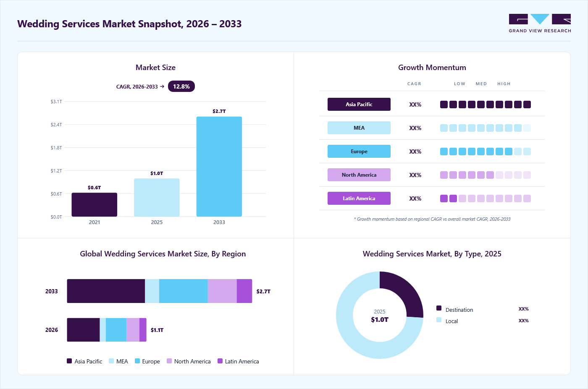The image size is (588, 389).
Task: Click the Europe region label button
Action: (x=359, y=151)
